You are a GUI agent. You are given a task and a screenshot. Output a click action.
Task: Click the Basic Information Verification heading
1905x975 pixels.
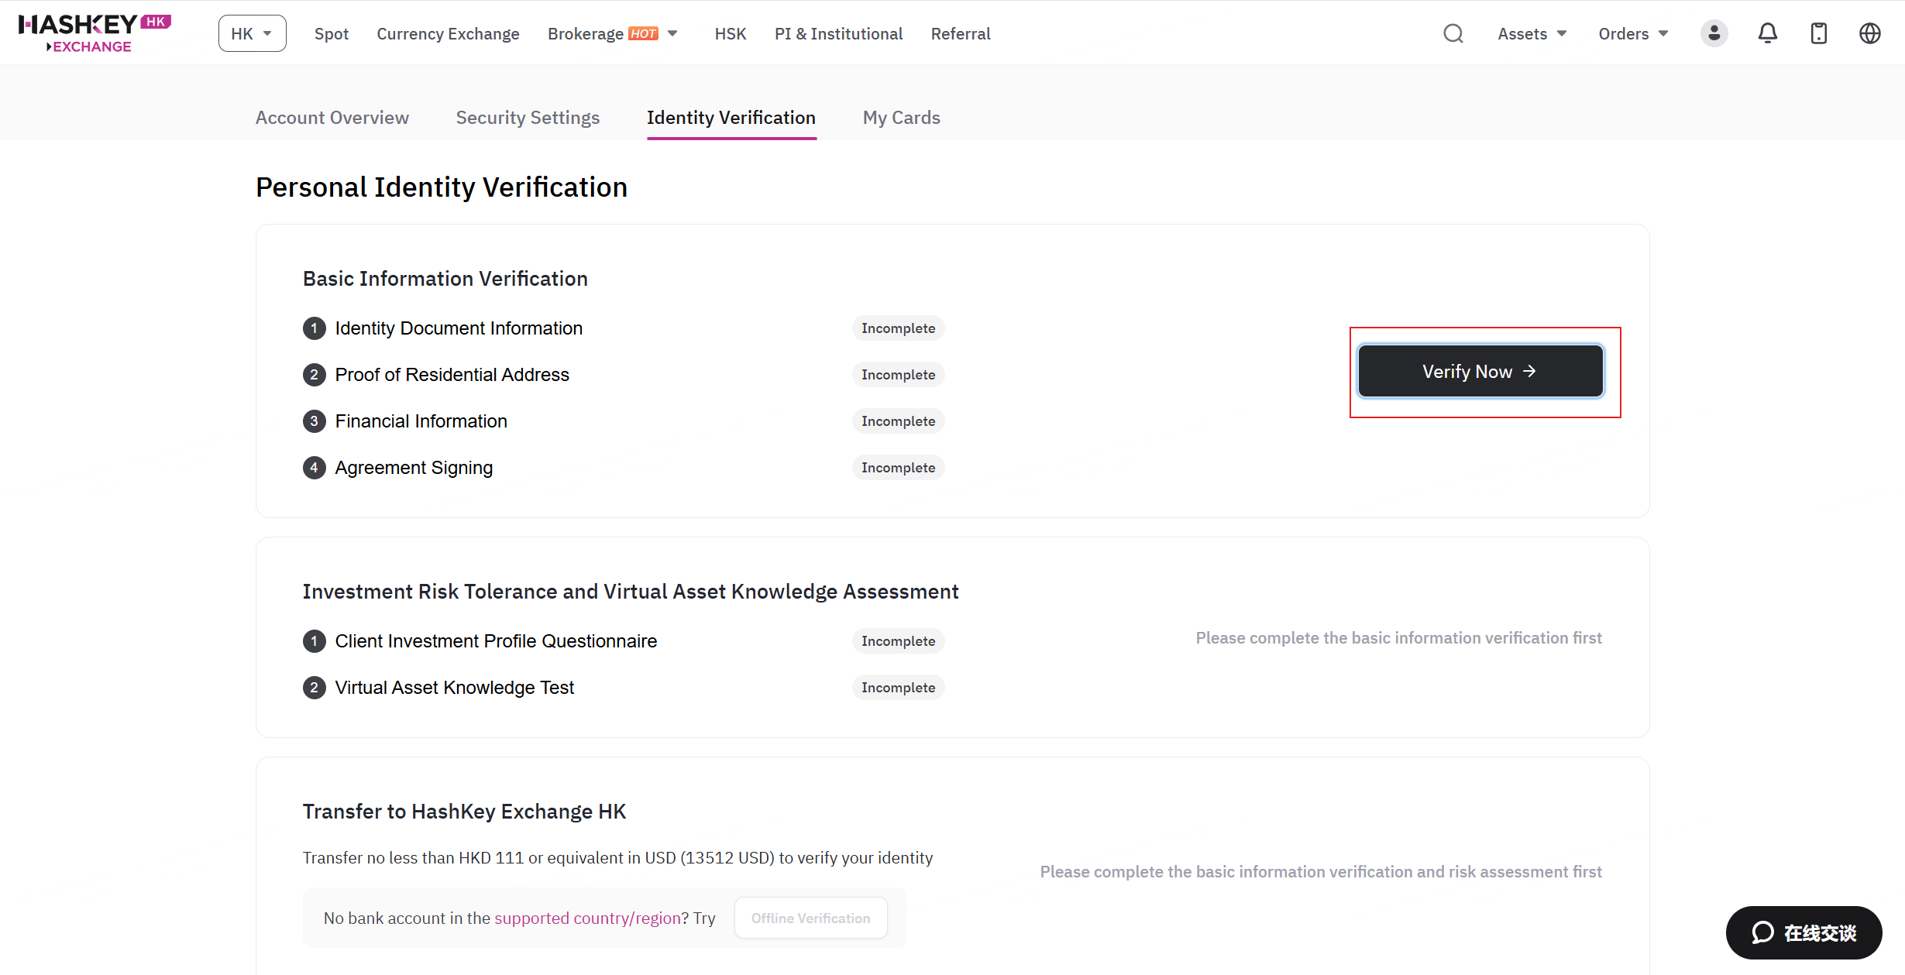tap(445, 279)
